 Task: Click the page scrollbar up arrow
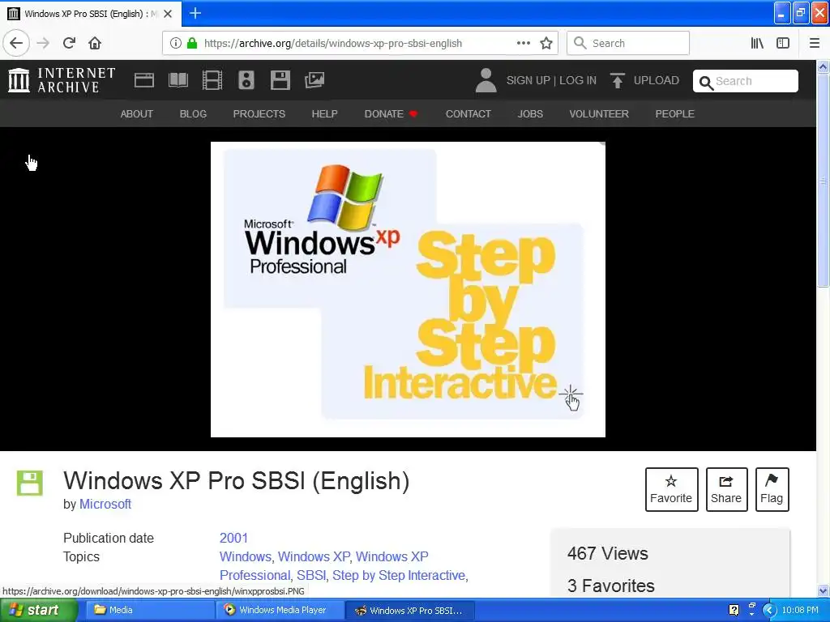pyautogui.click(x=824, y=66)
